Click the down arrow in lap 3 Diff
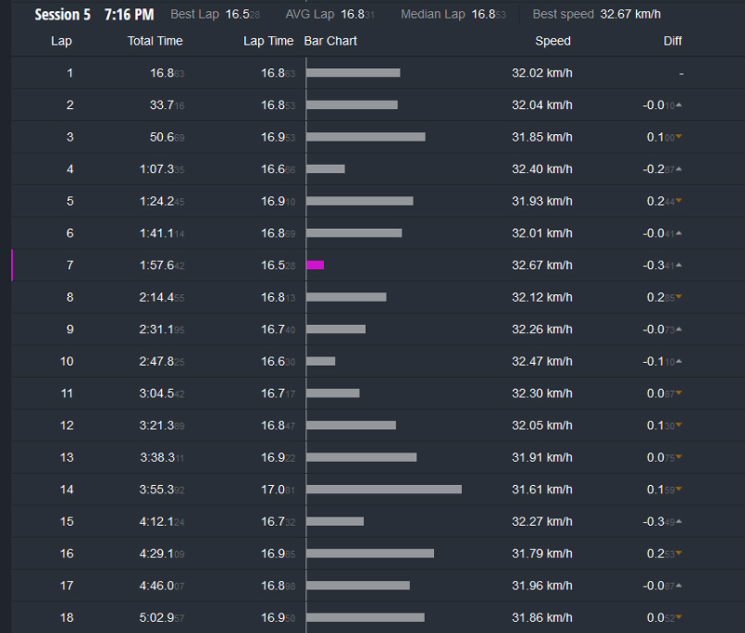Image resolution: width=745 pixels, height=633 pixels. pyautogui.click(x=679, y=138)
